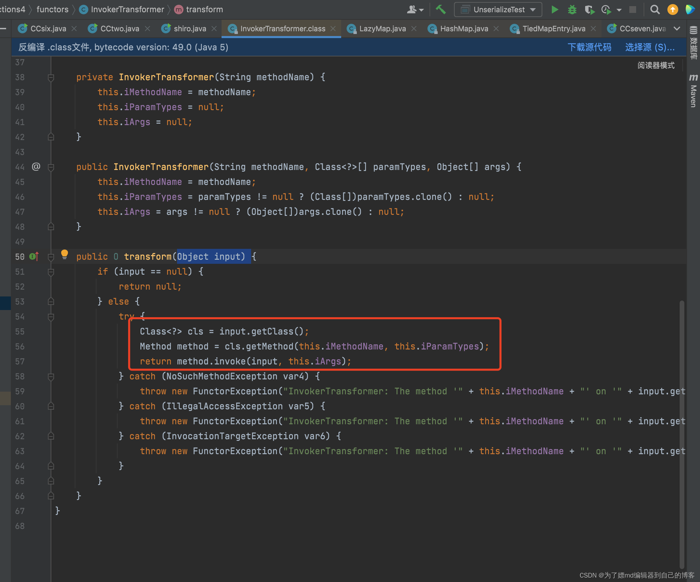Click the 选择源 (S)... link
Viewport: 700px width, 582px height.
[x=650, y=47]
